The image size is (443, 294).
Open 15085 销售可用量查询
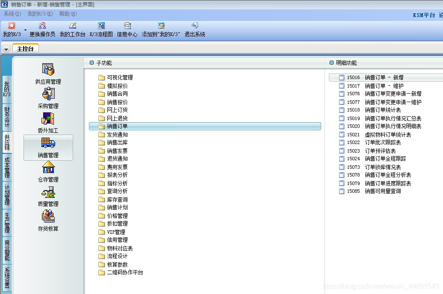point(370,191)
